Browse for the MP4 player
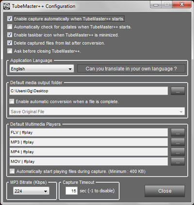Viewport: 194px width, 205px height. [x=178, y=152]
